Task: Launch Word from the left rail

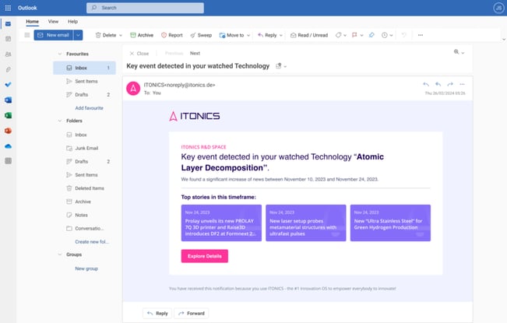Action: (x=8, y=100)
